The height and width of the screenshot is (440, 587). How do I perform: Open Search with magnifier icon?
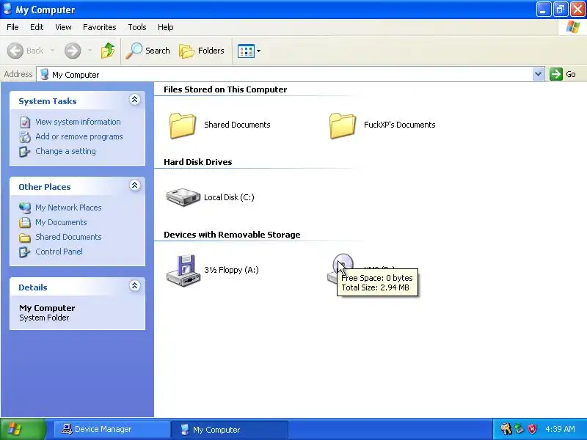click(148, 51)
